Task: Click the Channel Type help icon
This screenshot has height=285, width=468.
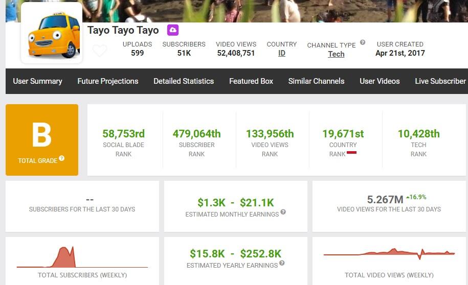Action: tap(363, 42)
